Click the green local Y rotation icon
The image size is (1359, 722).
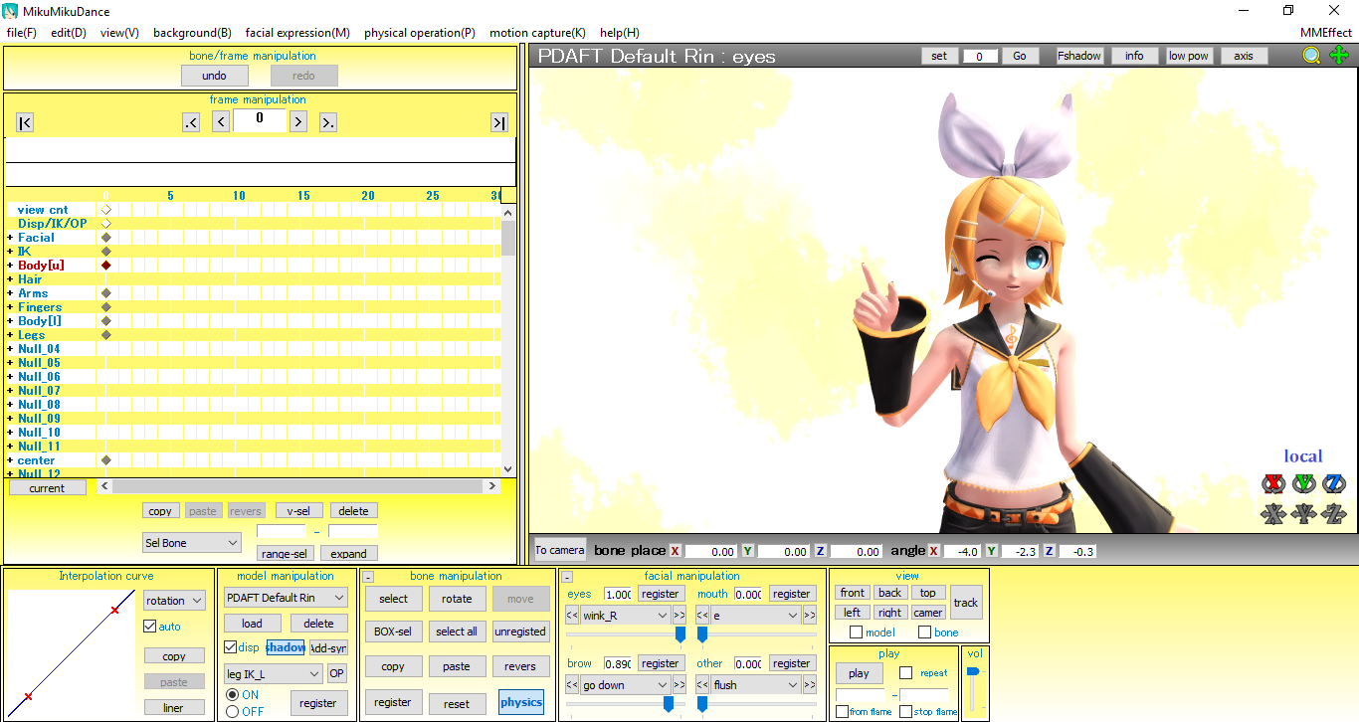[1305, 484]
